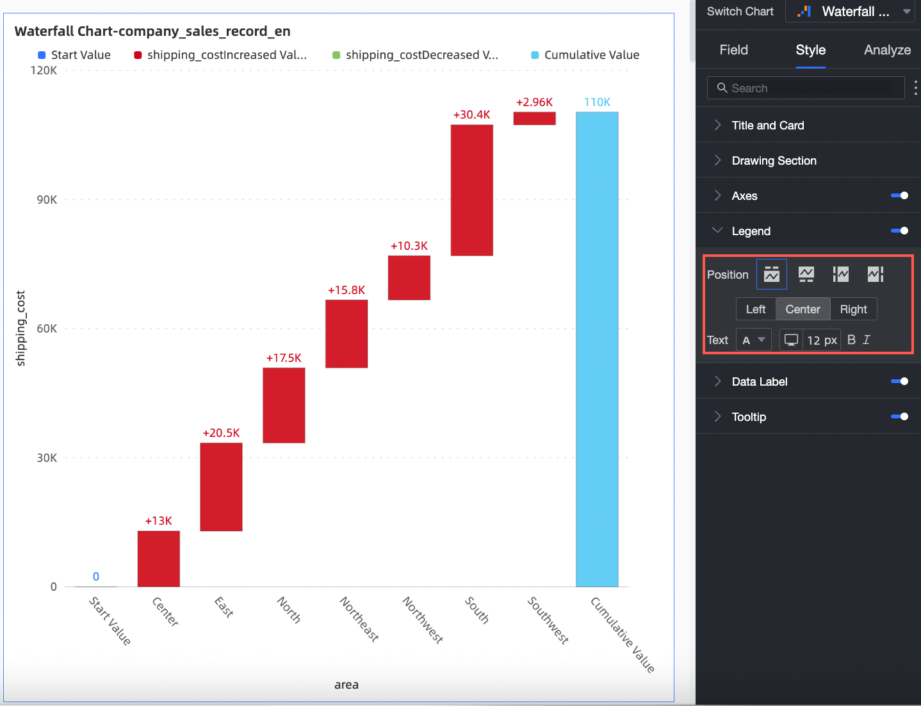Viewport: 921px width, 706px height.
Task: Expand the Axes section
Action: [717, 195]
